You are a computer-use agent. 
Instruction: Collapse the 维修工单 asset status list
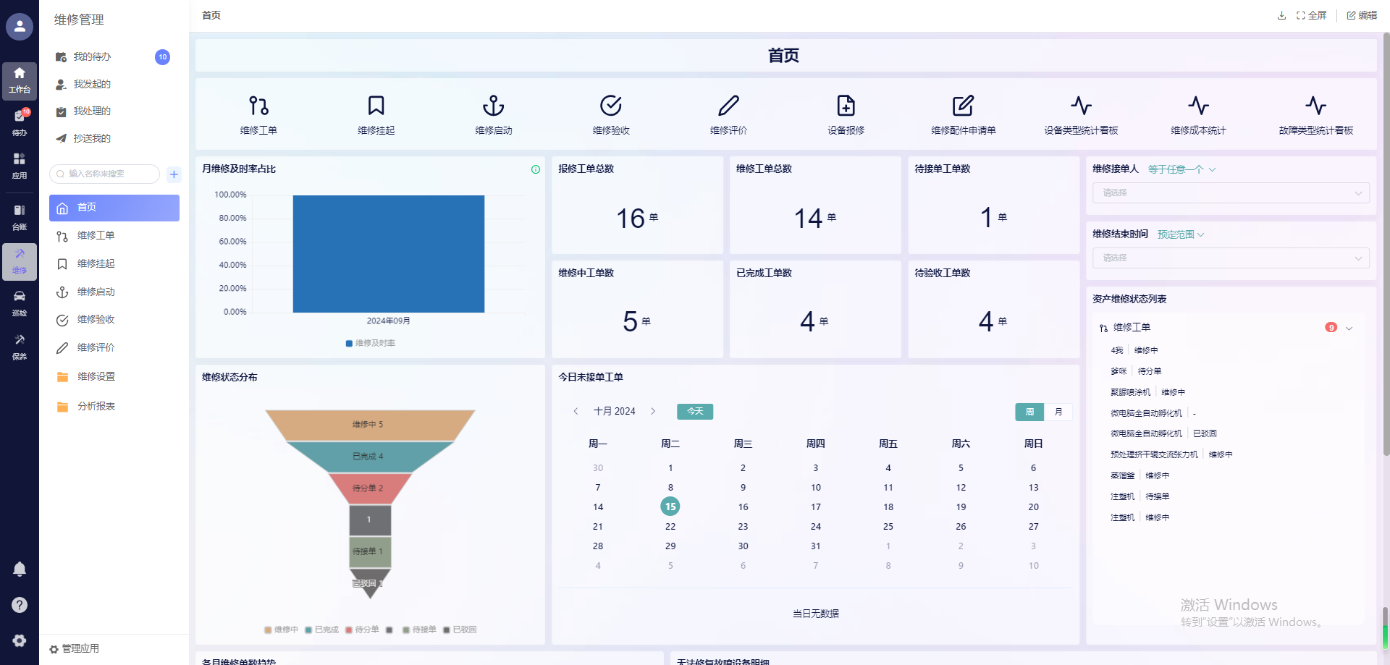coord(1349,328)
